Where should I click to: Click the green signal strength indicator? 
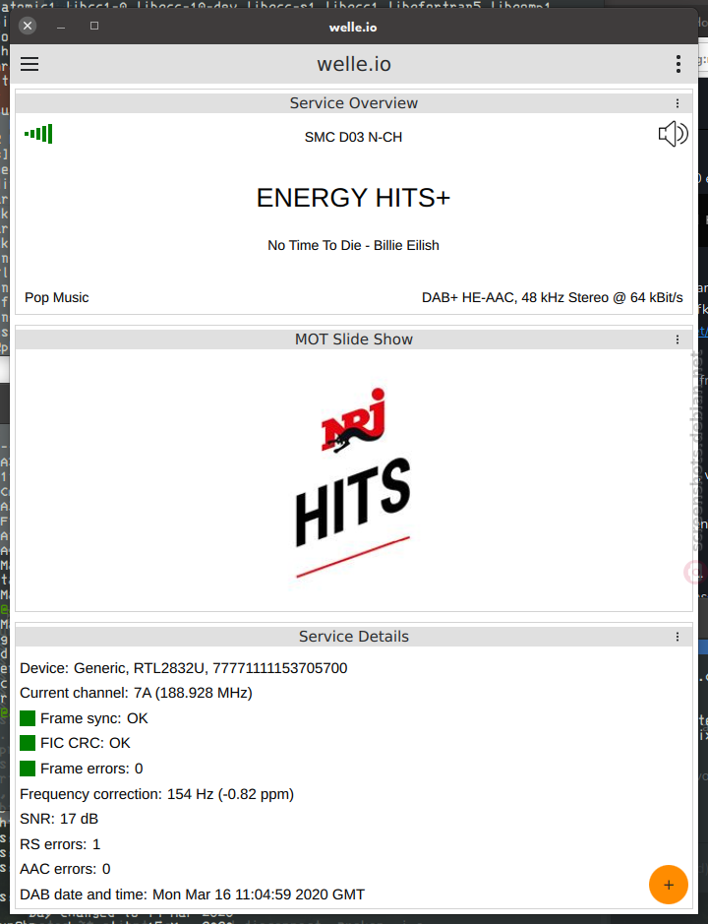coord(38,134)
